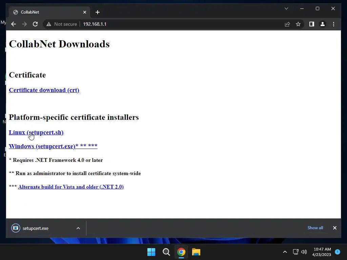Show all downloads
The image size is (347, 260).
(x=315, y=228)
